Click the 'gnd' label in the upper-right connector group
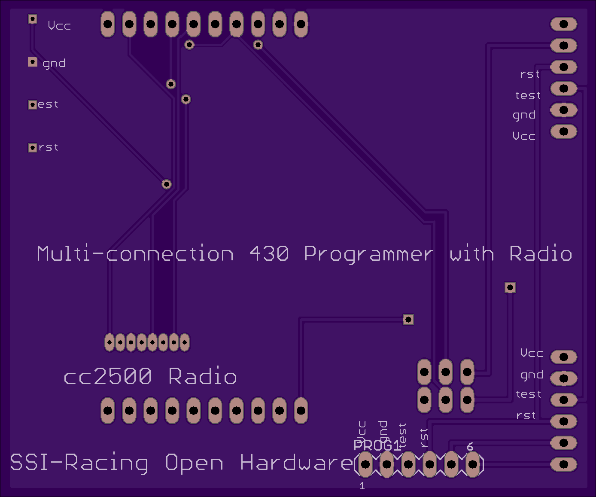Screen dimensions: 596x497 [524, 116]
